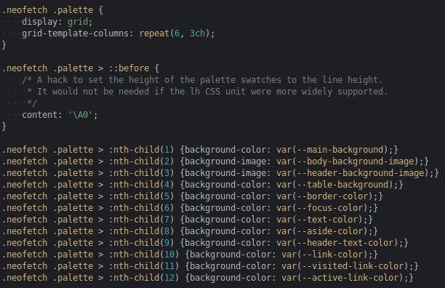Click the 'display: grid;' declaration
The width and height of the screenshot is (445, 288).
coord(57,22)
